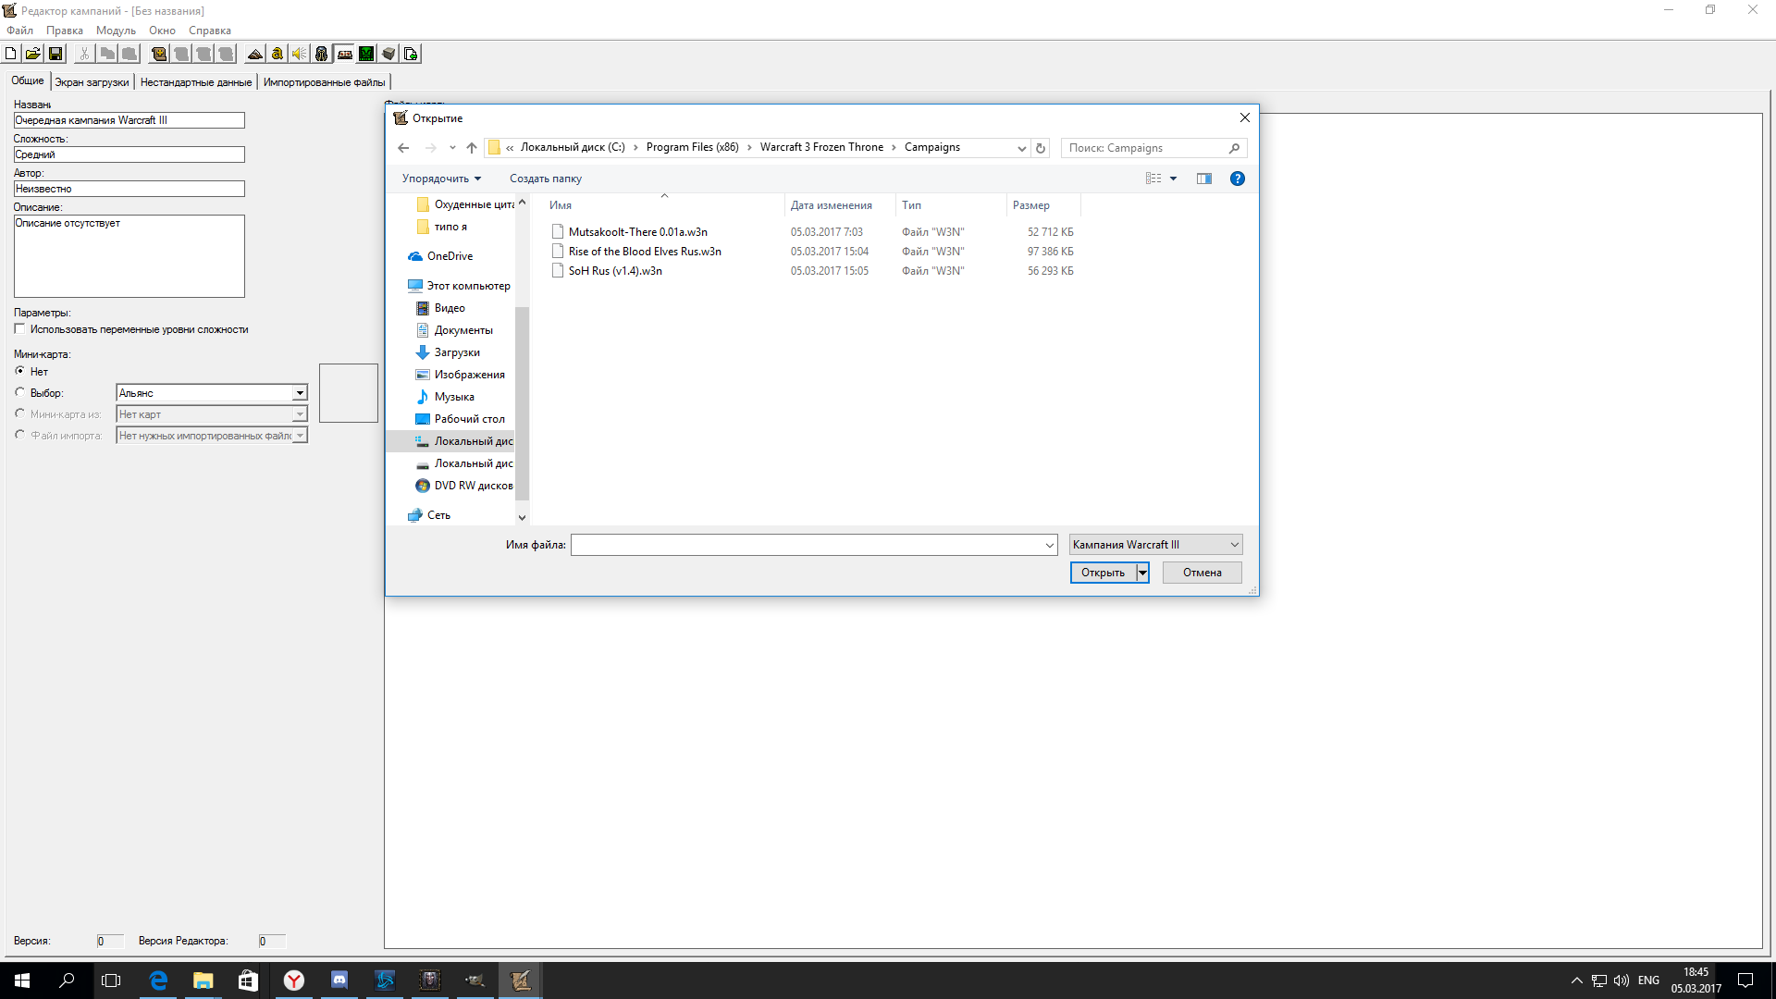Switch to the Импортированные файлы tab
Screen dimensions: 1776x999
[x=324, y=82]
